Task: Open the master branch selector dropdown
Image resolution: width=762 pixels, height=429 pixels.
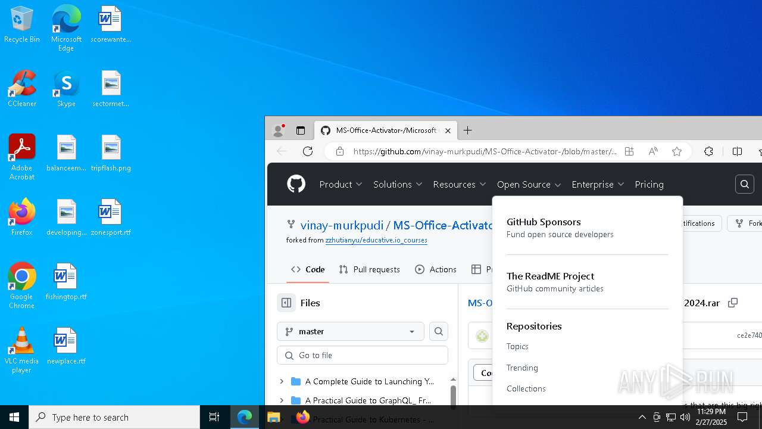Action: [x=351, y=331]
